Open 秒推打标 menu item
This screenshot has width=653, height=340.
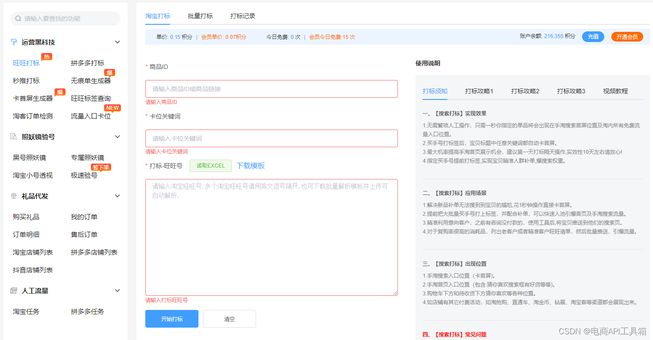coord(26,80)
